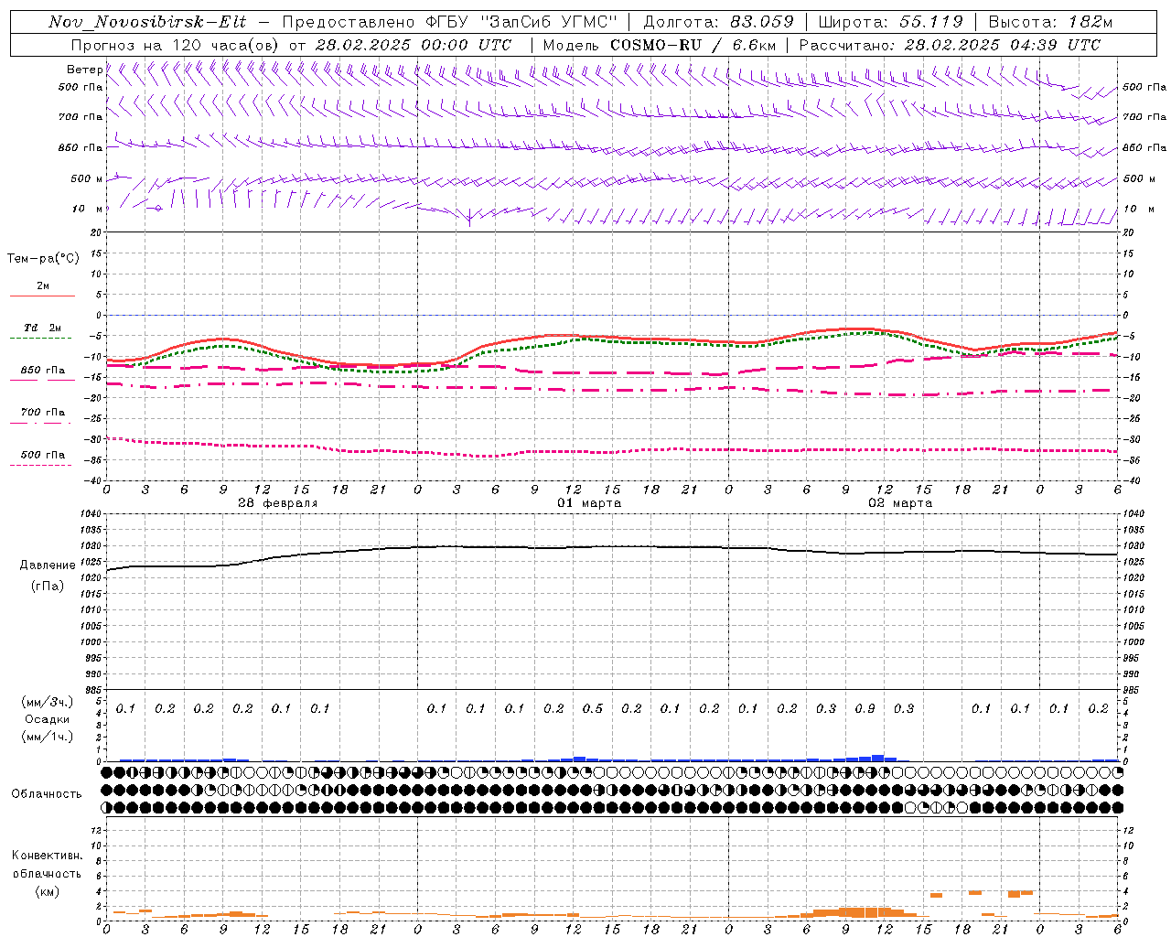
Task: Click the 700 гПа temperature legend entry
Action: pyautogui.click(x=43, y=413)
